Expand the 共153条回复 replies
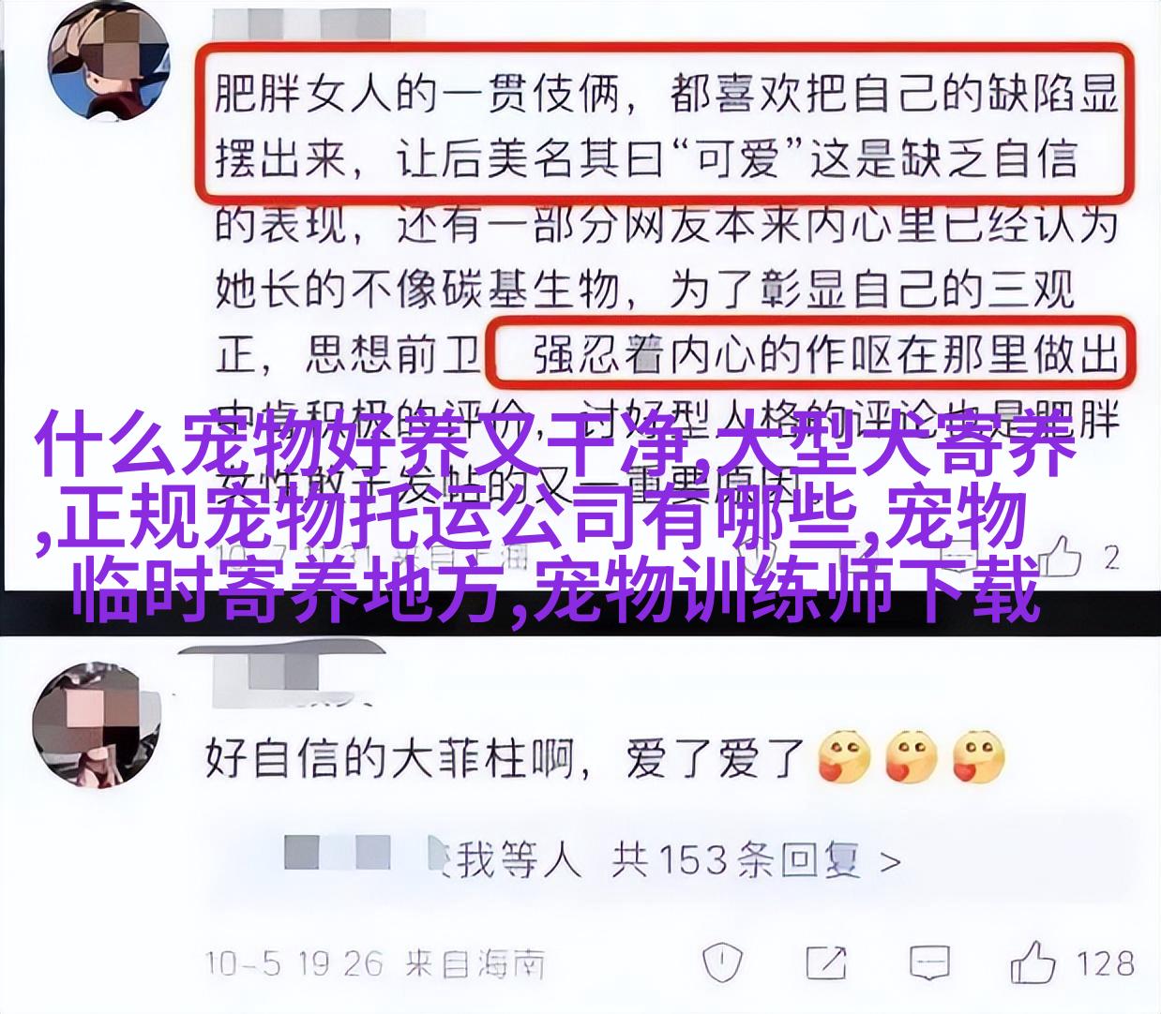Screen dimensions: 1161x1014 [x=733, y=858]
